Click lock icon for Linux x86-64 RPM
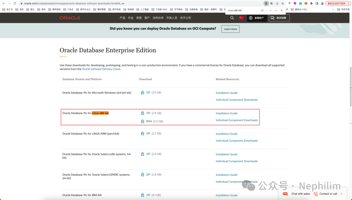 [x=142, y=121]
